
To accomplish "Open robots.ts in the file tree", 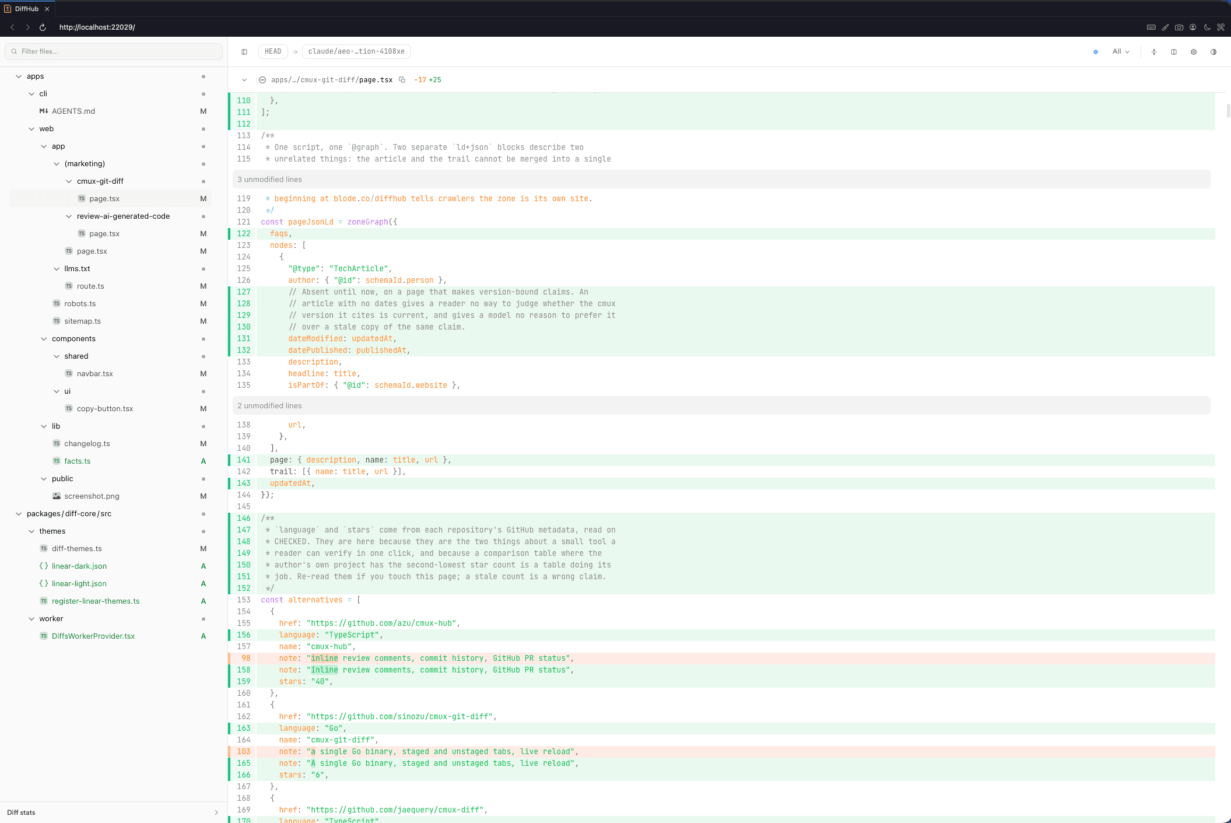I will (x=80, y=303).
